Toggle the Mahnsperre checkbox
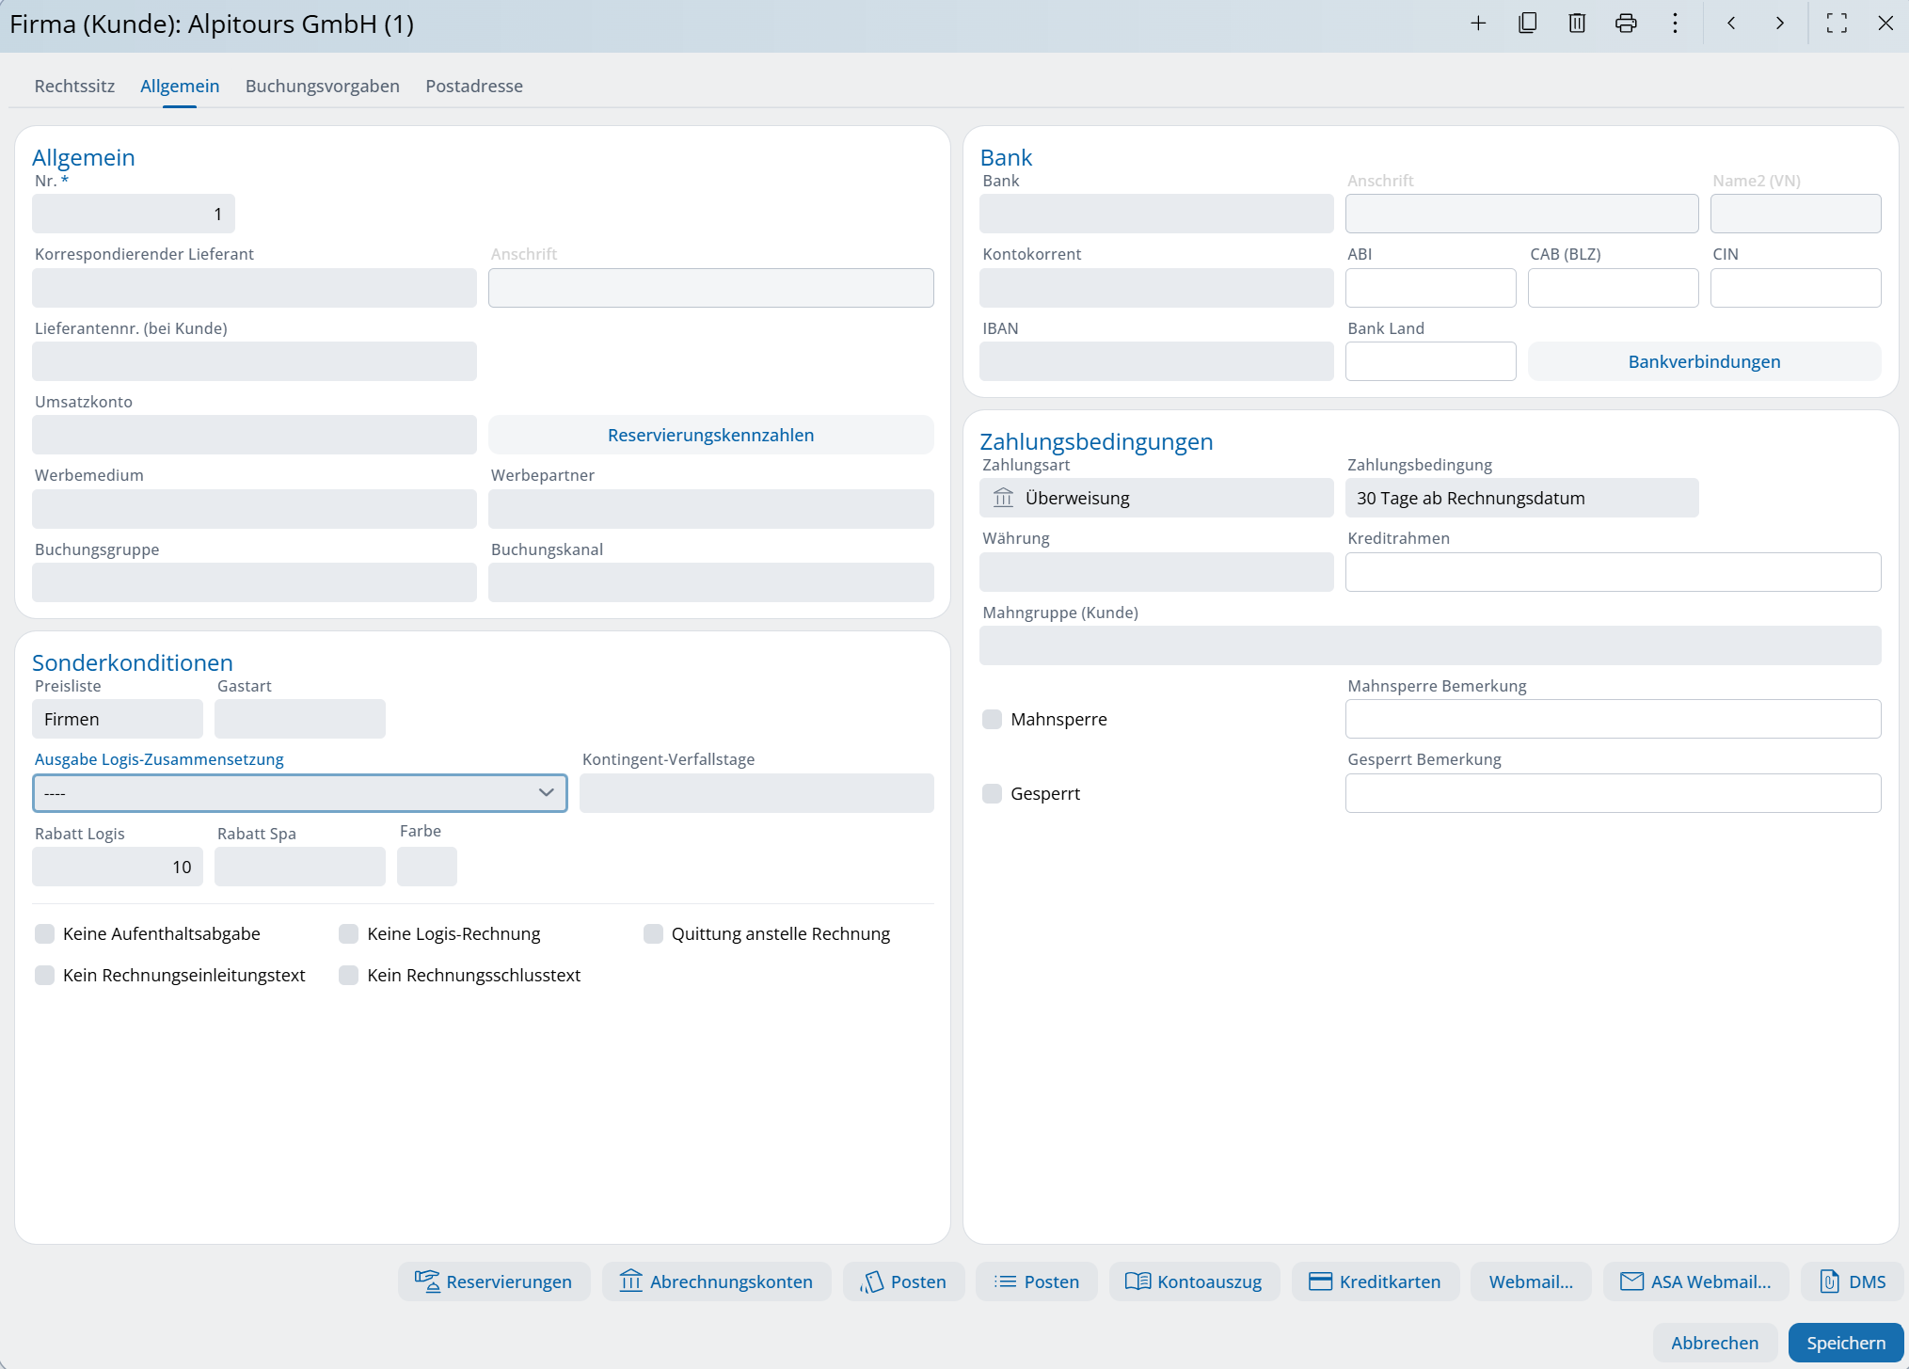Viewport: 1909px width, 1369px height. 992,719
